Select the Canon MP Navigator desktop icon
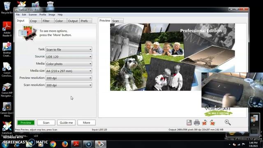The width and height of the screenshot is (263, 148). pos(7,90)
